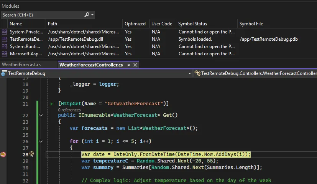Sort modules by Symbol Status column header
This screenshot has width=317, height=184.
[x=192, y=24]
